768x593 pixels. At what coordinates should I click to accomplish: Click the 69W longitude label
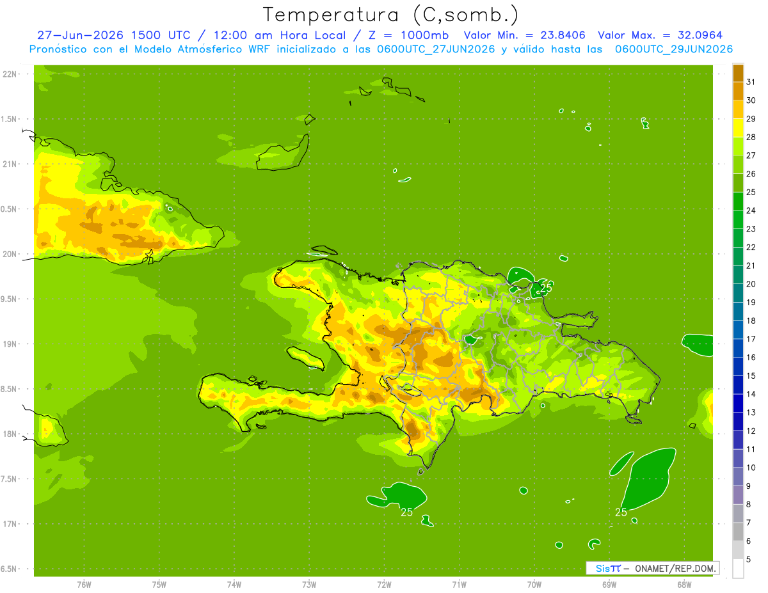(609, 585)
